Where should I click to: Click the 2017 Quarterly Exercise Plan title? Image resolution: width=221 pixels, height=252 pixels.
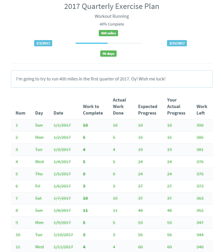(112, 7)
